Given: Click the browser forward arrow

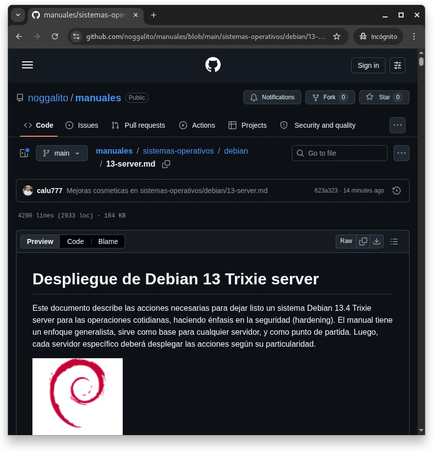Looking at the screenshot, I should (36, 36).
